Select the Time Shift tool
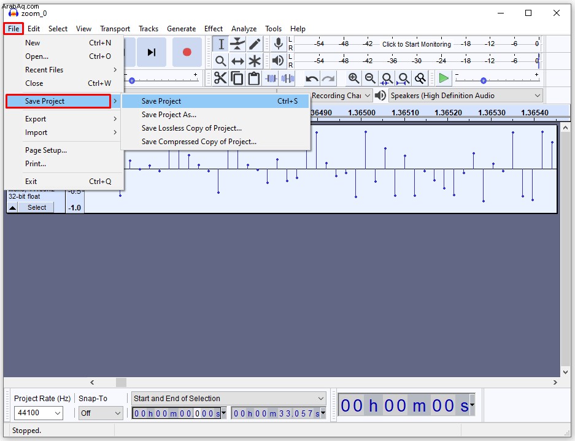Viewport: 575px width, 441px height. pos(237,61)
